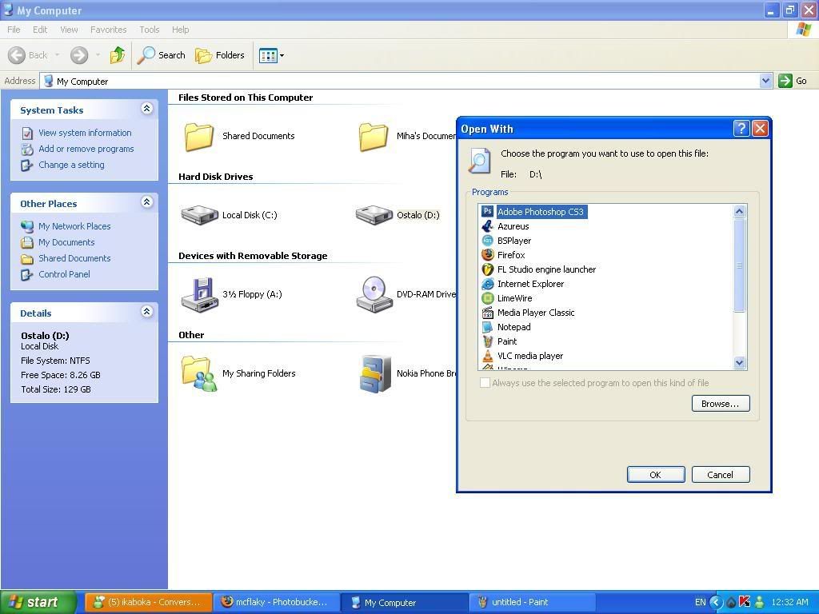The height and width of the screenshot is (614, 819).
Task: Open the Help menu
Action: coord(181,30)
